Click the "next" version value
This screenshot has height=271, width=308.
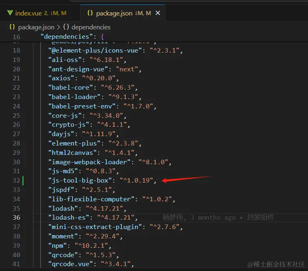point(127,69)
